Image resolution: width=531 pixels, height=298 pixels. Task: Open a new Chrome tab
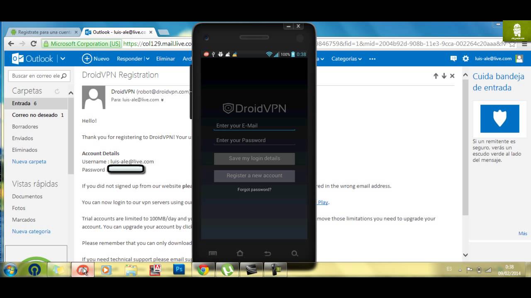(x=163, y=32)
